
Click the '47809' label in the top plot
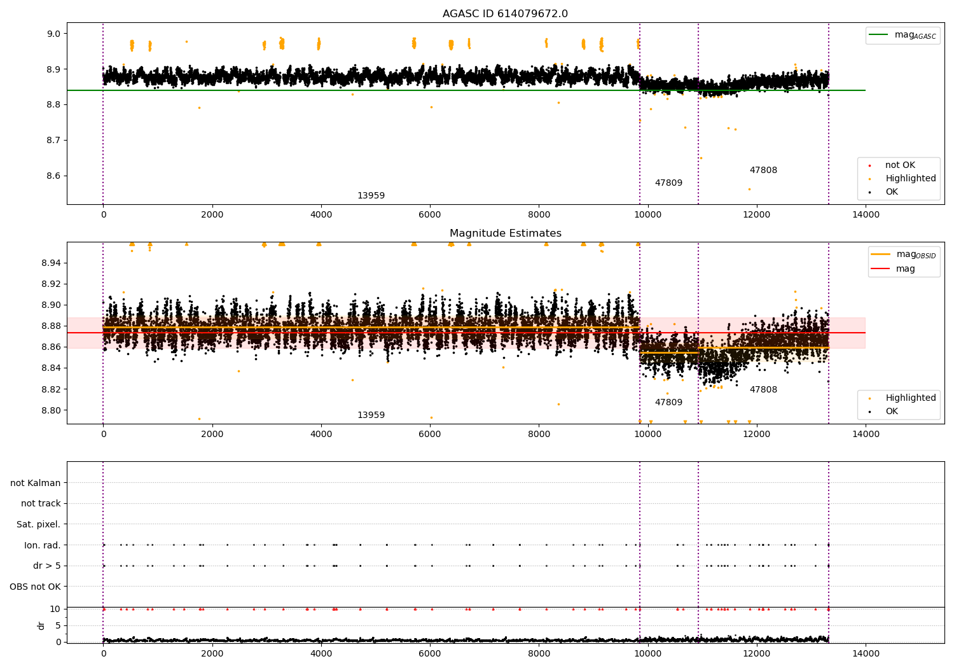668,183
